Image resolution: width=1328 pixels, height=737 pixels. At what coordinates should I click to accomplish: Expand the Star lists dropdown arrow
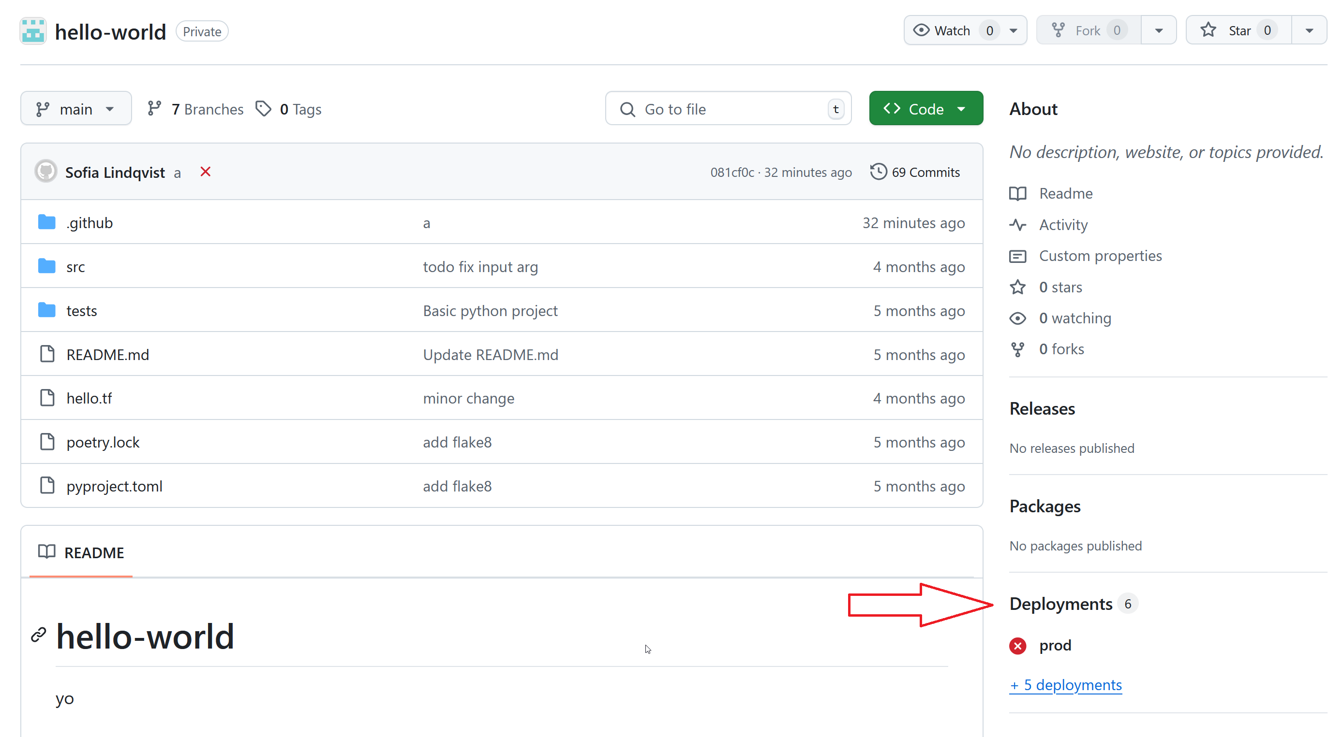point(1309,31)
